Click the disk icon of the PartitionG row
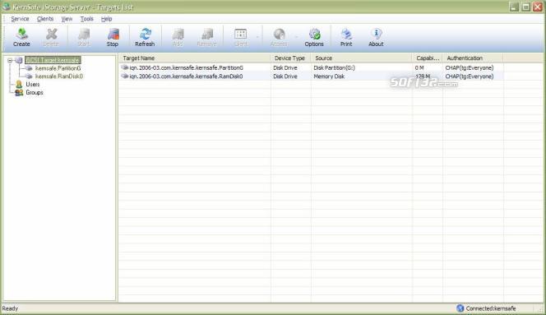 (x=125, y=67)
